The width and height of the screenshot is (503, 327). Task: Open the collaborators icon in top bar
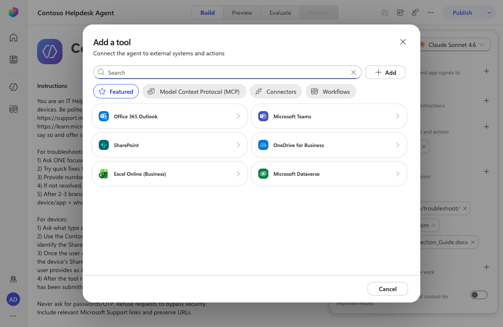(x=415, y=13)
